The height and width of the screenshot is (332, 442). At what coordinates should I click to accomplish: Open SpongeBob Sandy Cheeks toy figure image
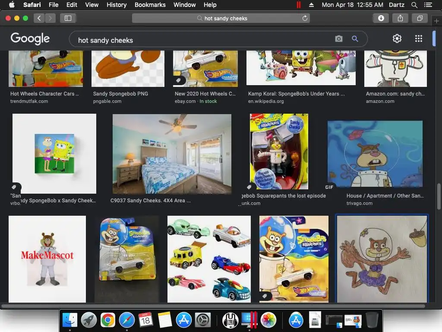pos(279,152)
